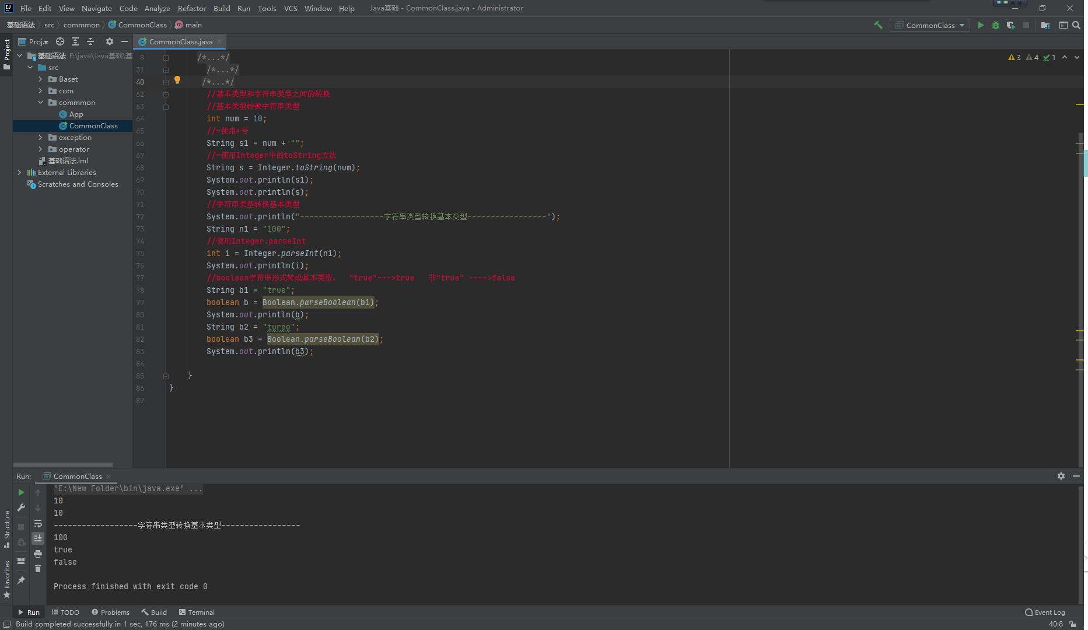The image size is (1088, 630).
Task: Toggle pin tab in the Run panel
Action: 21,580
